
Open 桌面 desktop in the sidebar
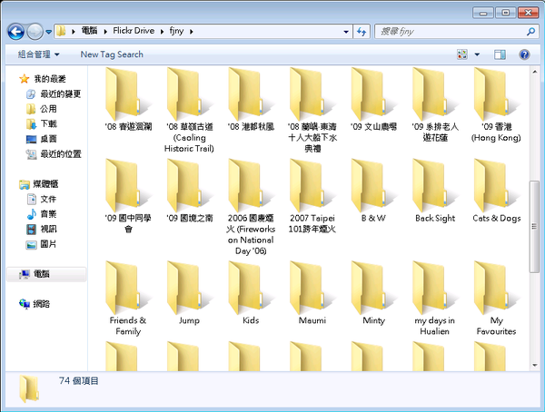42,139
